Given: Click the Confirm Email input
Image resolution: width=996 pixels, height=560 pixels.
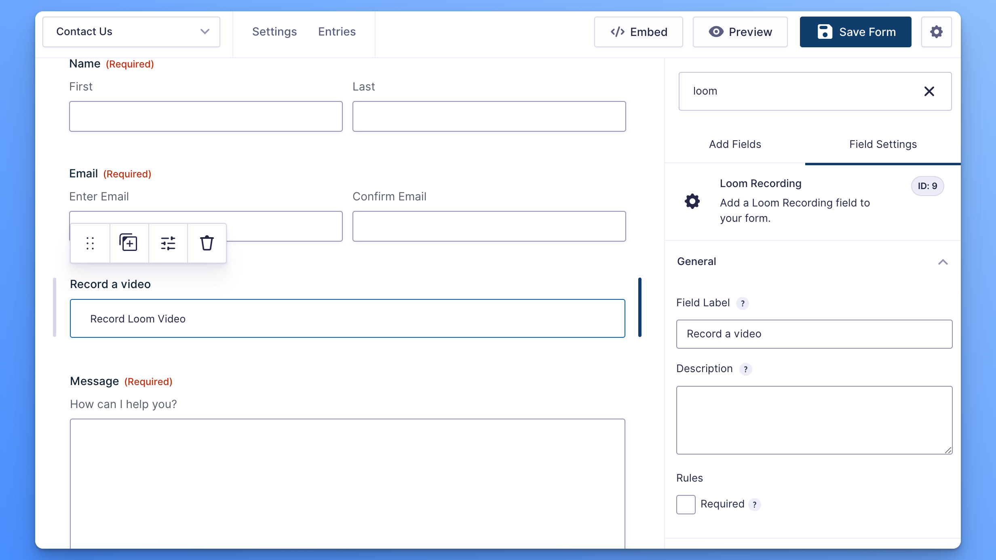Looking at the screenshot, I should tap(489, 226).
